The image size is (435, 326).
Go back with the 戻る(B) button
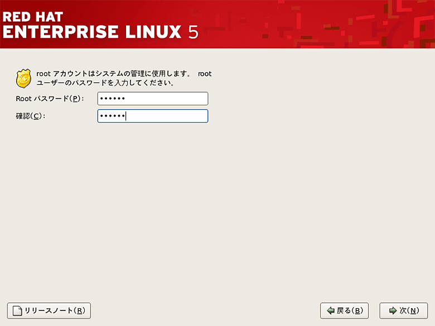pyautogui.click(x=344, y=311)
